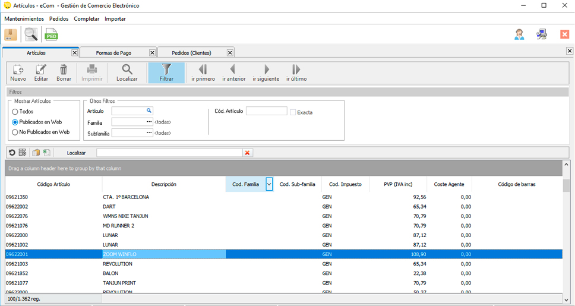Click the export to Excel icon
Image resolution: width=575 pixels, height=306 pixels.
click(46, 153)
